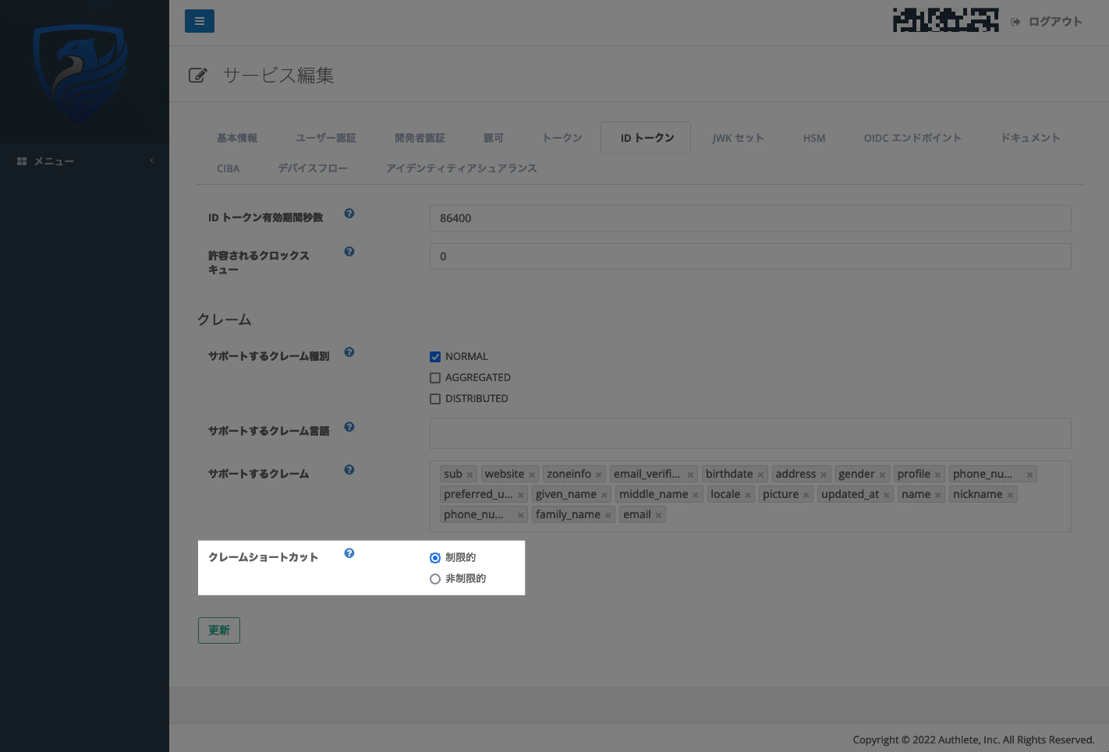Enable the AGGREGATED claim type
Image resolution: width=1109 pixels, height=752 pixels.
(435, 377)
